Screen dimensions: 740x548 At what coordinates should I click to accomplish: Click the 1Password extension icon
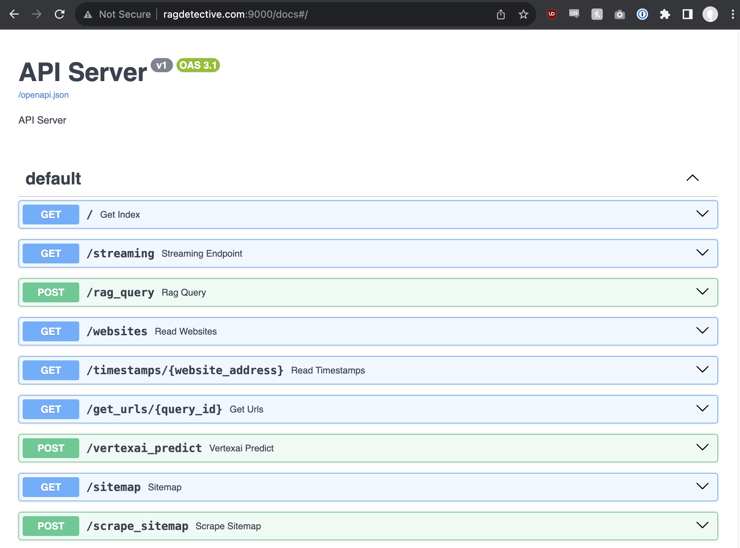tap(642, 14)
